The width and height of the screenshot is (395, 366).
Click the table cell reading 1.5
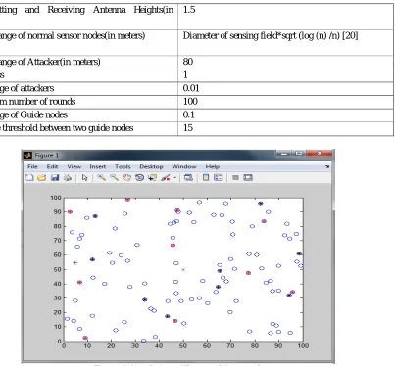[285, 17]
